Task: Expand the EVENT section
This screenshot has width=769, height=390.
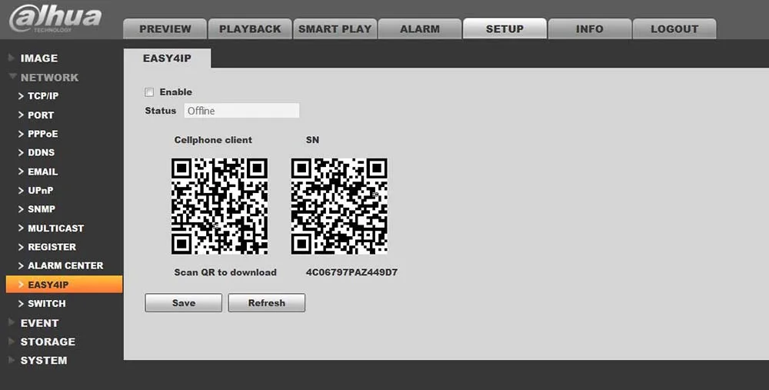Action: coord(39,323)
